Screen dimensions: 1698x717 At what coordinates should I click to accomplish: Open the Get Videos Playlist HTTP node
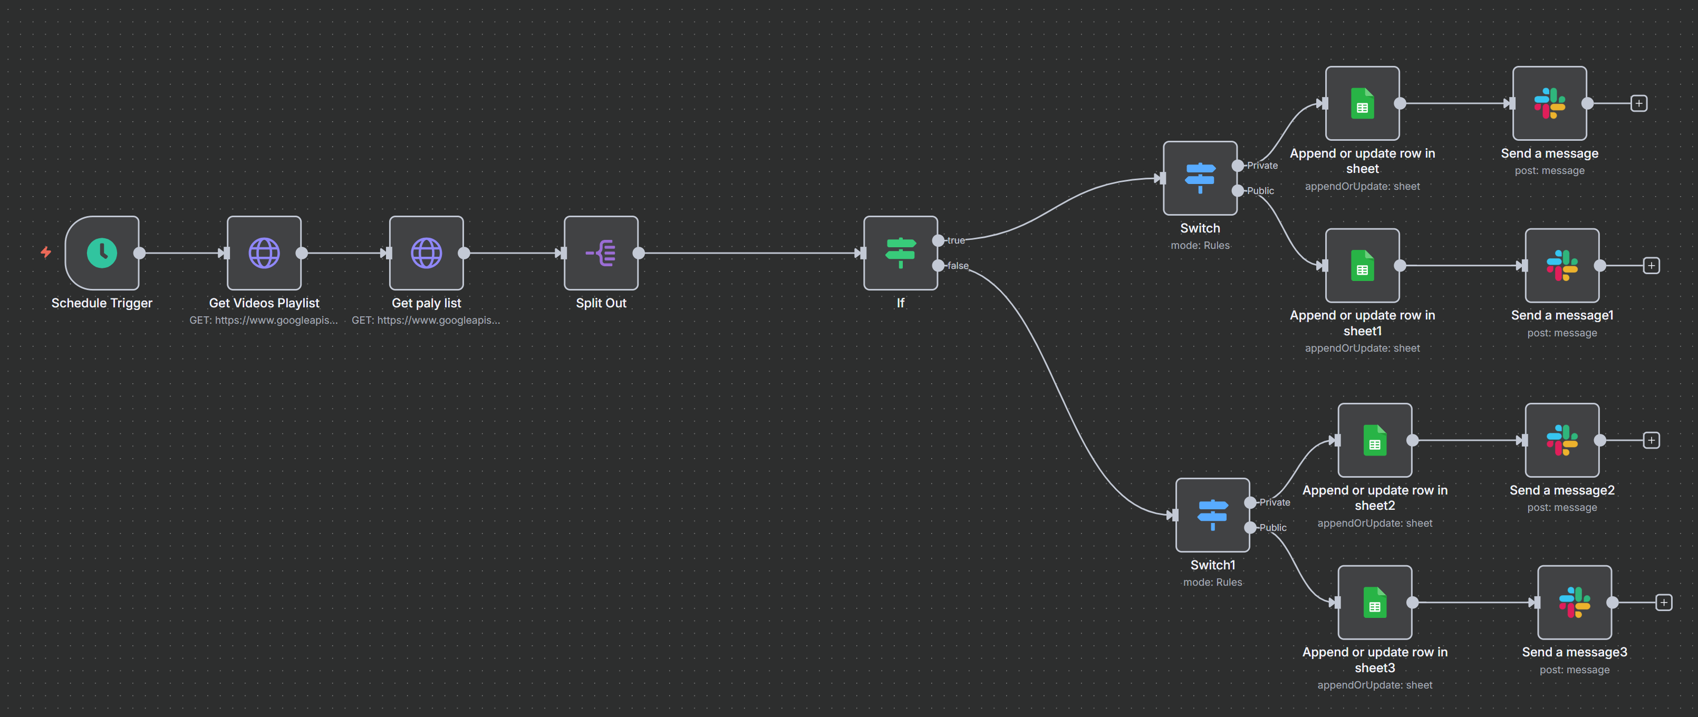click(264, 253)
